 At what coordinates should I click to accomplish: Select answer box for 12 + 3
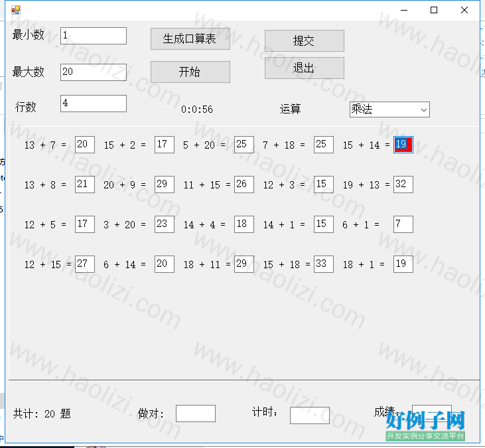pos(324,185)
